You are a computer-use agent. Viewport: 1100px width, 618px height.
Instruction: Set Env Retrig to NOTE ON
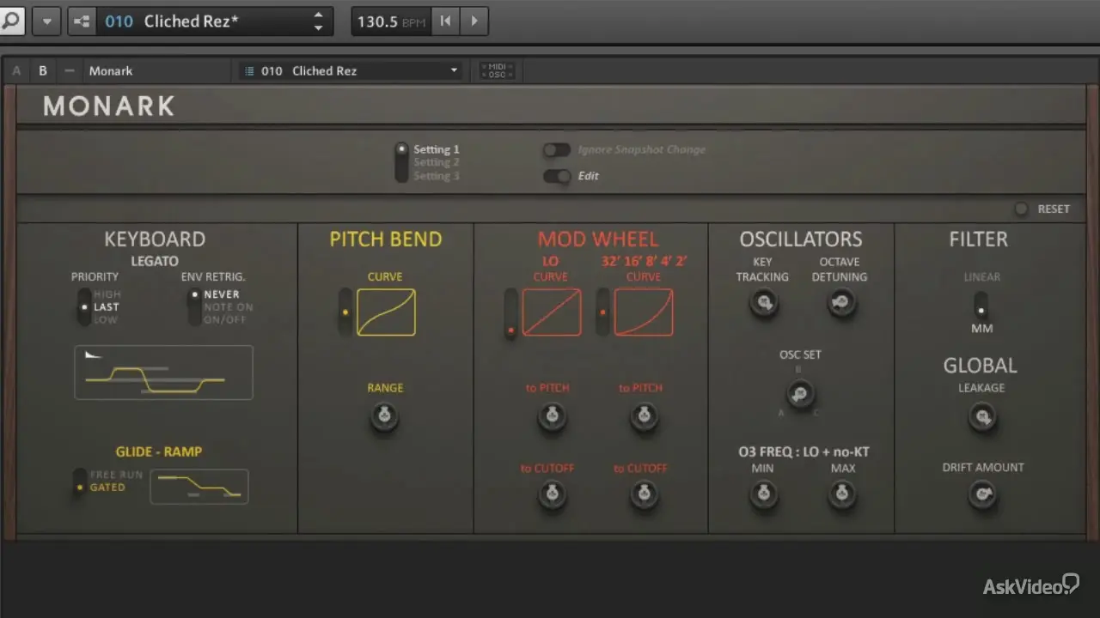pyautogui.click(x=229, y=307)
